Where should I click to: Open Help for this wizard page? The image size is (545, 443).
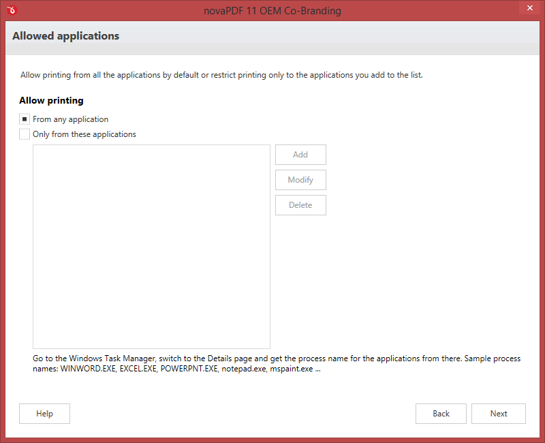[44, 414]
